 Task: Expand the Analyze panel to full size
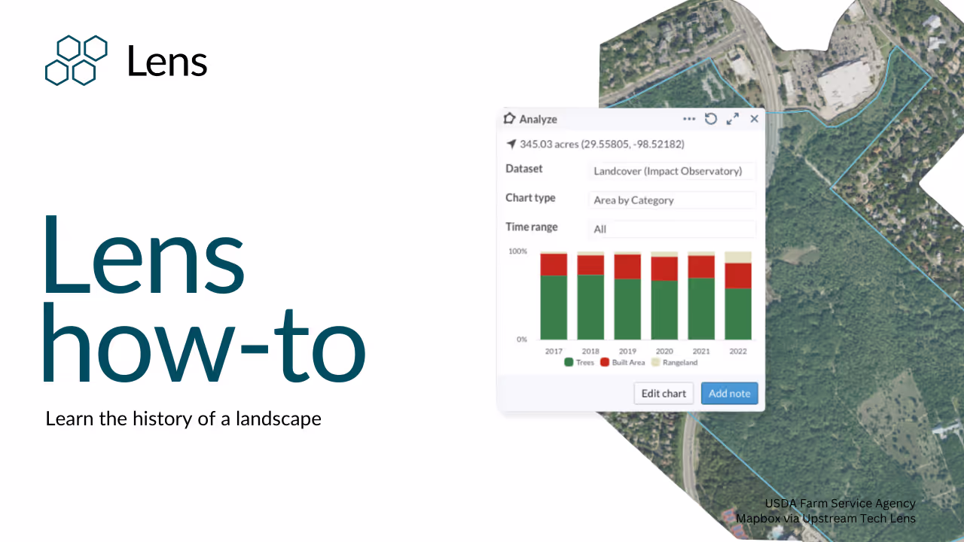point(732,119)
